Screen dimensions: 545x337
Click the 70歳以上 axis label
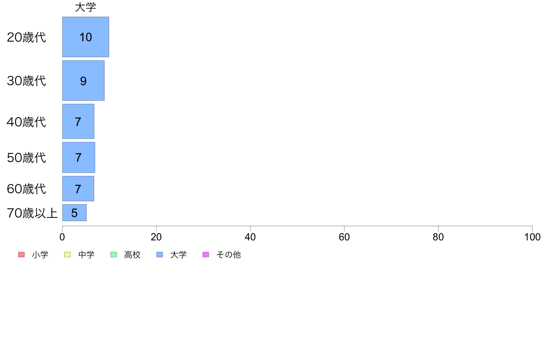[x=32, y=213]
